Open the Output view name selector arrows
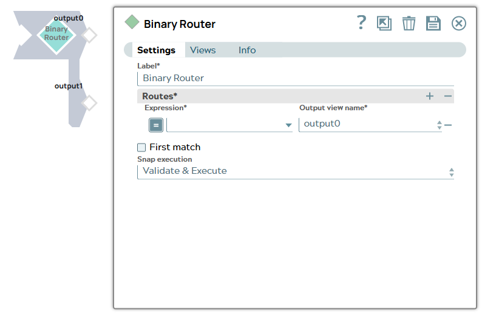Screen dimensions: 482x315 [x=439, y=125]
